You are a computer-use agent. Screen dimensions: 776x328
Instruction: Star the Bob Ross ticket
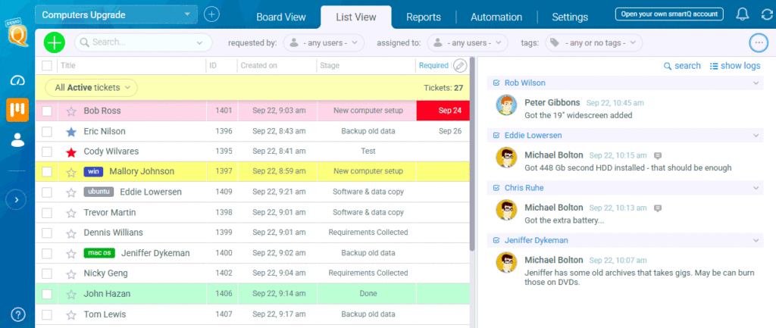point(71,111)
